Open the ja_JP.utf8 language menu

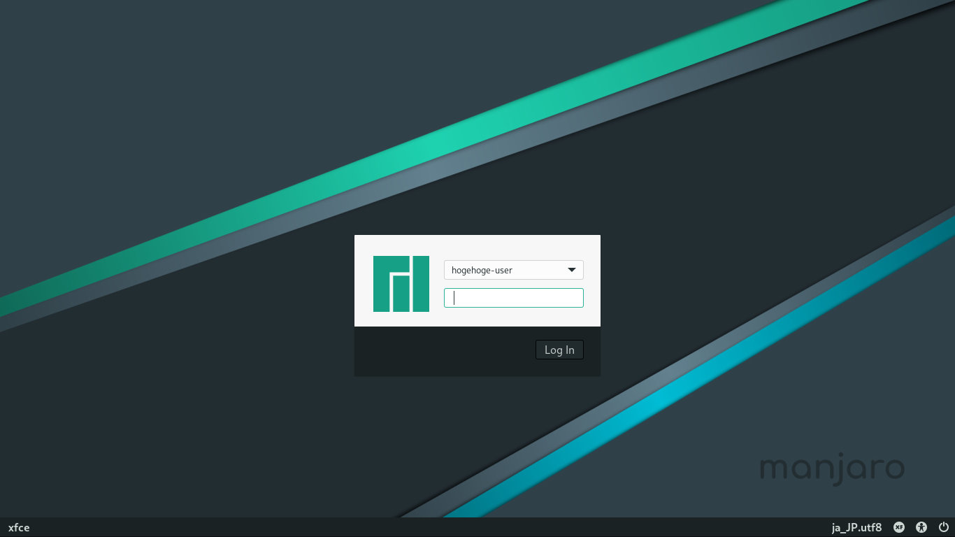click(856, 527)
